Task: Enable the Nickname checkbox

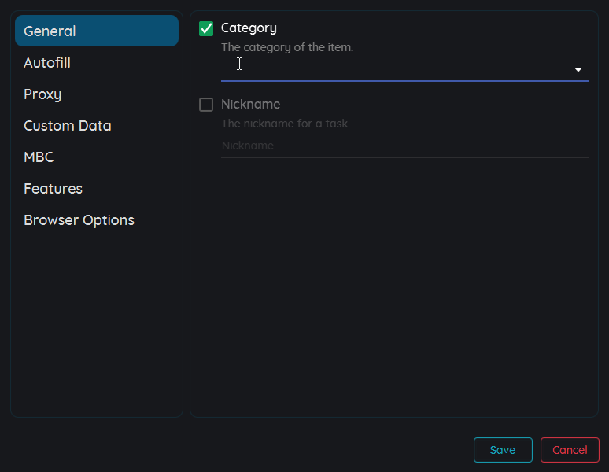Action: [206, 105]
